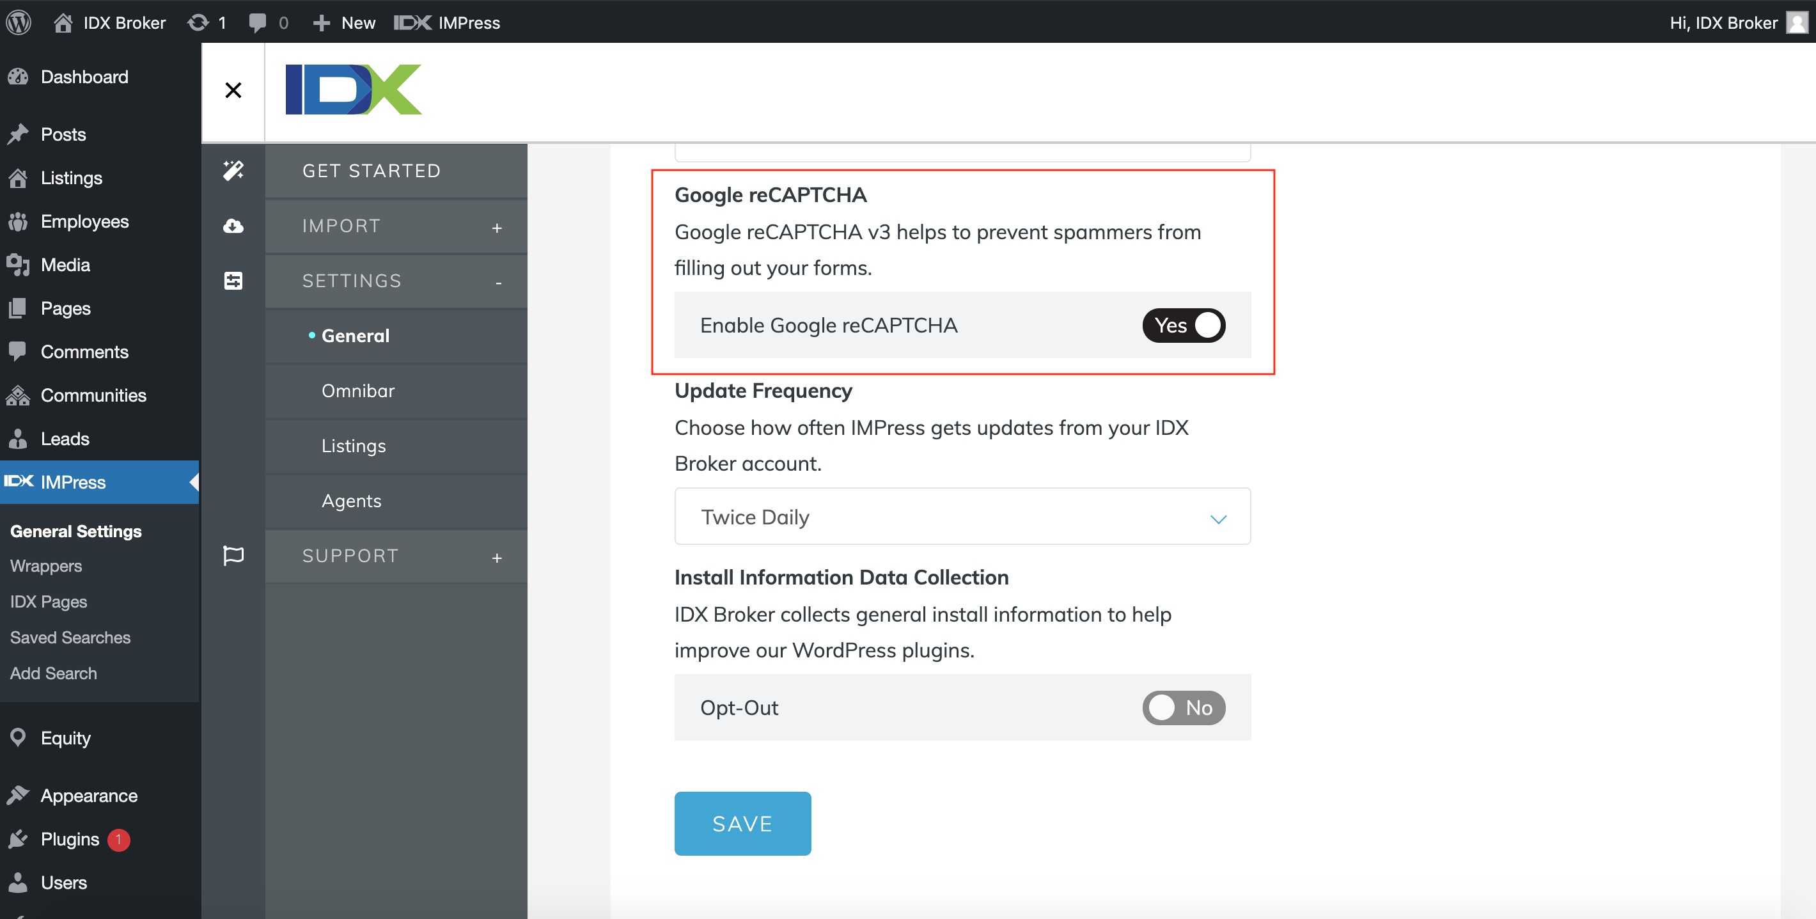Image resolution: width=1816 pixels, height=919 pixels.
Task: Open Comments in WordPress sidebar
Action: 100,352
